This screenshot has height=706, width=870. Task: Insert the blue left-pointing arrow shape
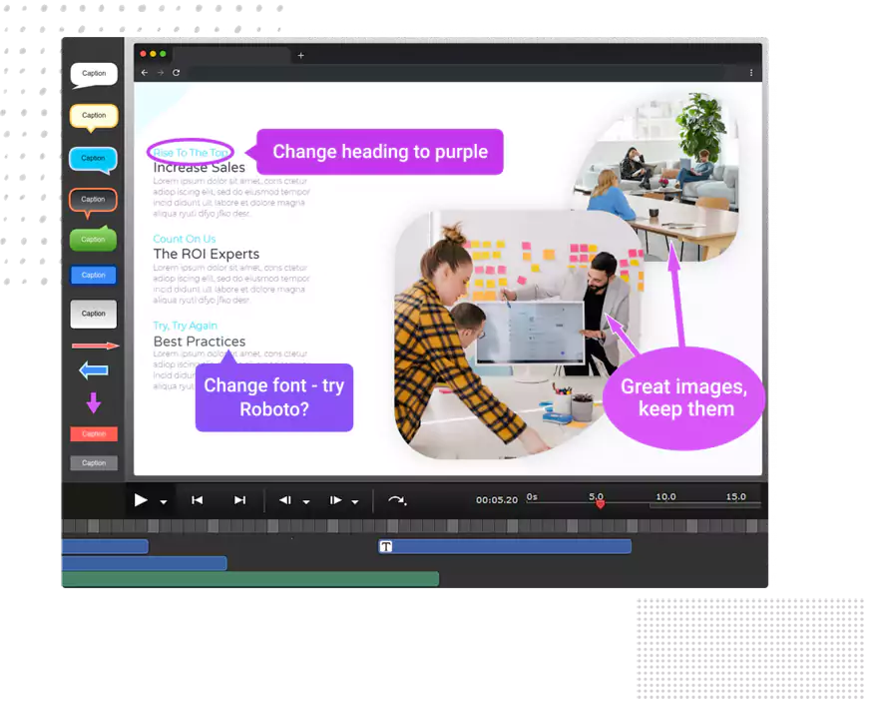[94, 370]
